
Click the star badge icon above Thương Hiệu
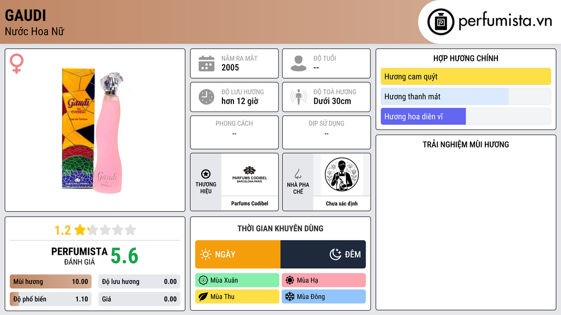206,174
